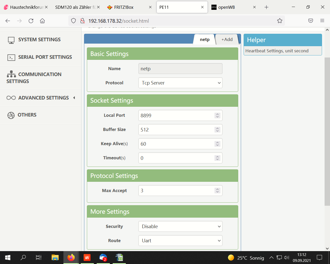The width and height of the screenshot is (330, 264).
Task: Adjust Keep Alive stepper arrows
Action: point(217,144)
